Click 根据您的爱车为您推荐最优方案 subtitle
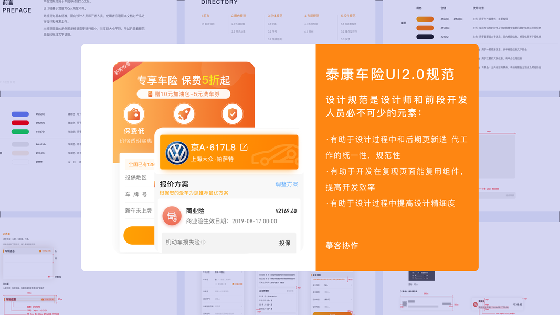 tap(194, 193)
